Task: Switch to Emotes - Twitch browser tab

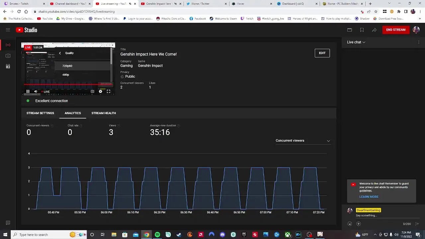Action: coord(25,4)
